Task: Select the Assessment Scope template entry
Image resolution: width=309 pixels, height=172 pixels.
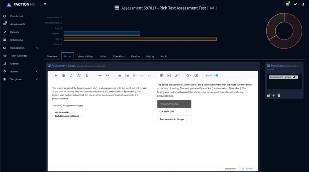Action: tap(283, 77)
